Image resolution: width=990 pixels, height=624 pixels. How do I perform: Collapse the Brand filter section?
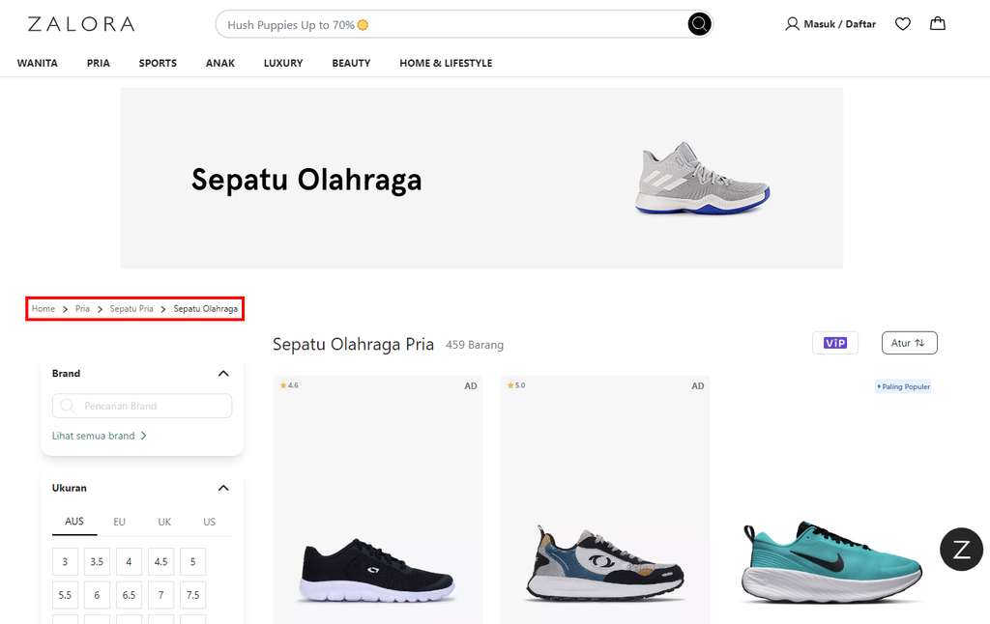point(223,373)
